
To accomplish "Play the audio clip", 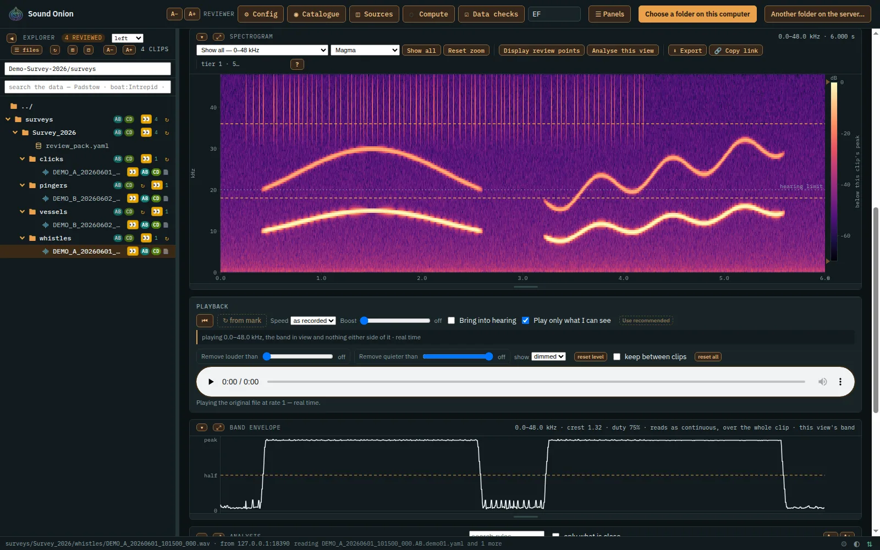I will [x=211, y=382].
